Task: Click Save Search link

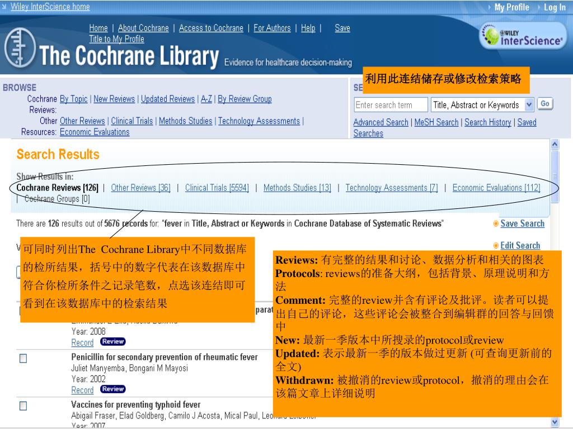Action: point(522,223)
